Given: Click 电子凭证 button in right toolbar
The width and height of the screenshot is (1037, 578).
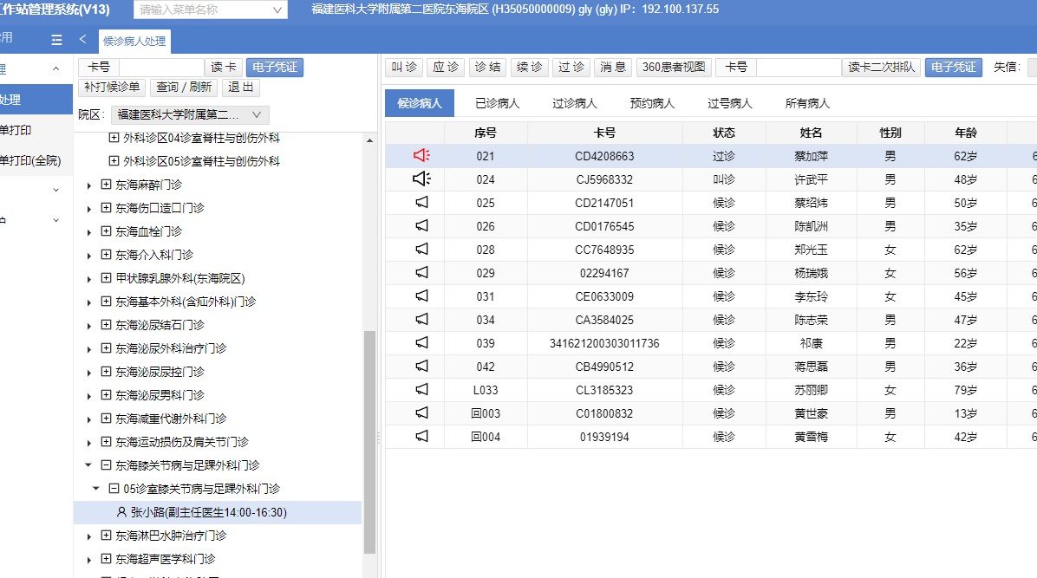Looking at the screenshot, I should 954,68.
